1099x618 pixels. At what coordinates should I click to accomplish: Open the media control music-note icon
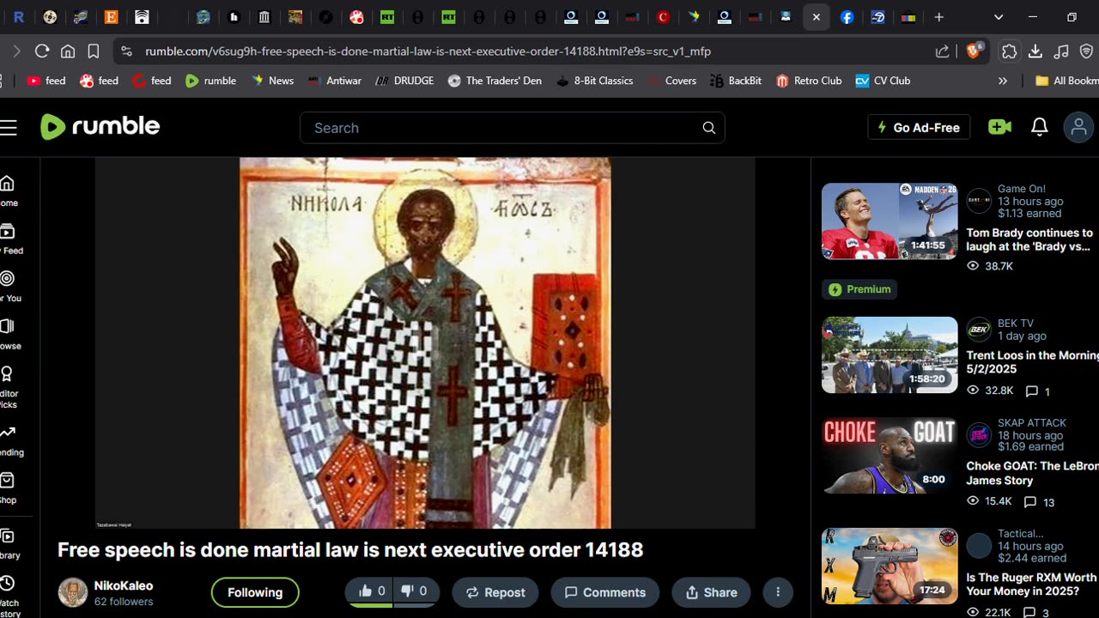1061,51
